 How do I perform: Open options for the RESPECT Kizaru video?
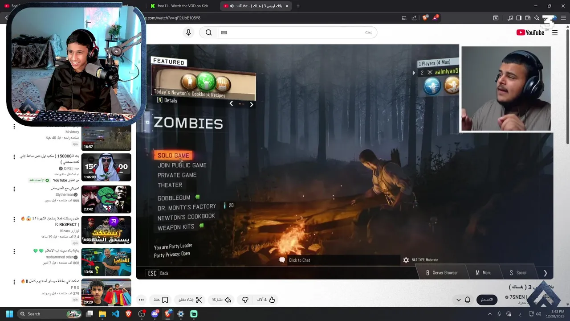(14, 219)
